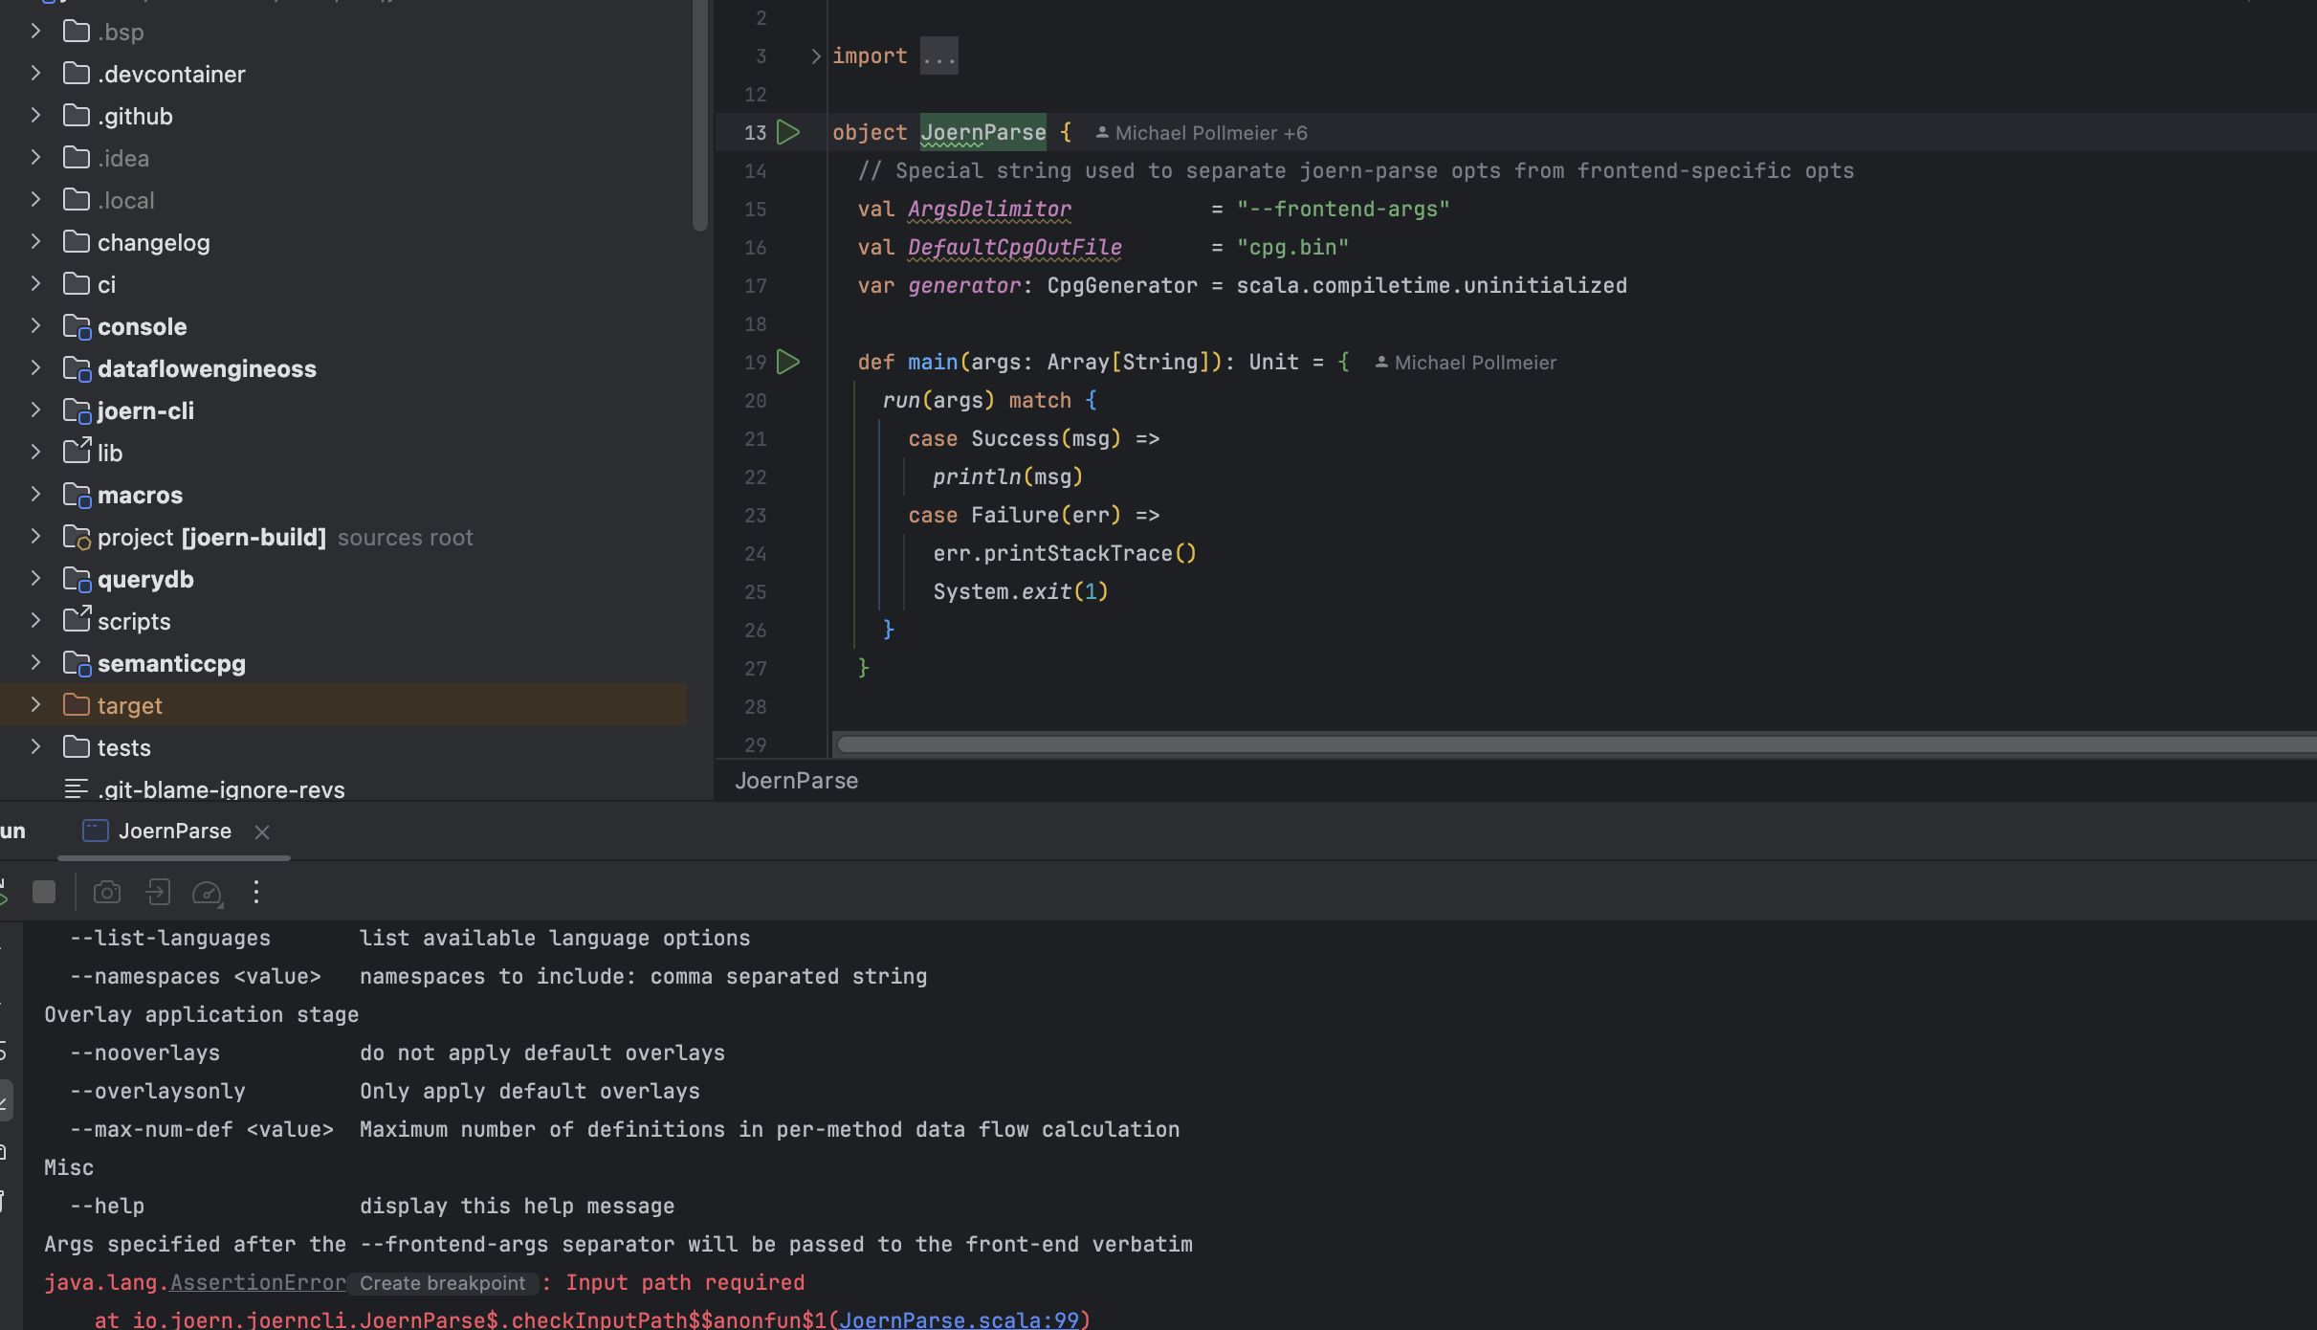Open more actions menu in Run toolbar
The width and height of the screenshot is (2317, 1330).
pos(255,892)
